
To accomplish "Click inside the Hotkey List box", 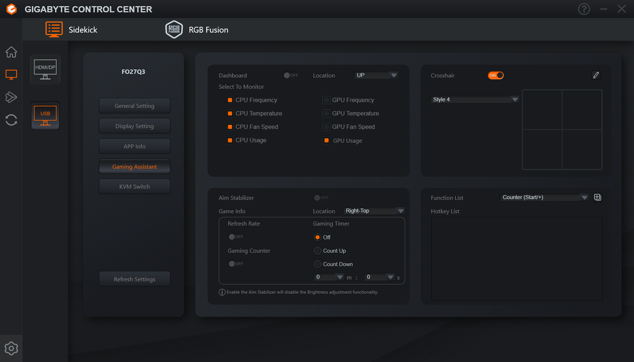I will pos(517,259).
